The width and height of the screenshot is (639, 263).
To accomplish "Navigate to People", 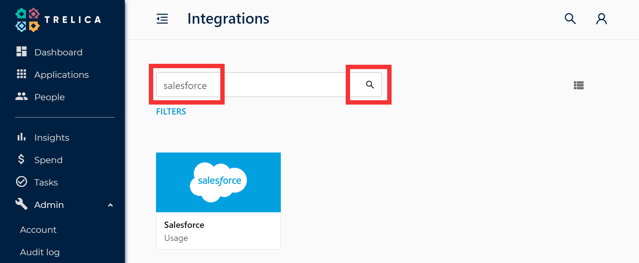I will click(50, 97).
